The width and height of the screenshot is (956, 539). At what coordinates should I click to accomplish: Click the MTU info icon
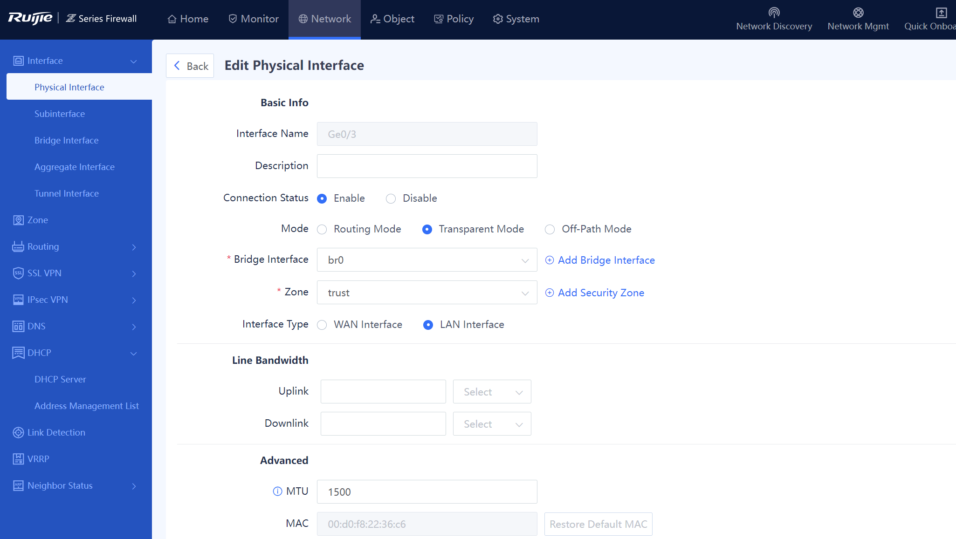(277, 491)
